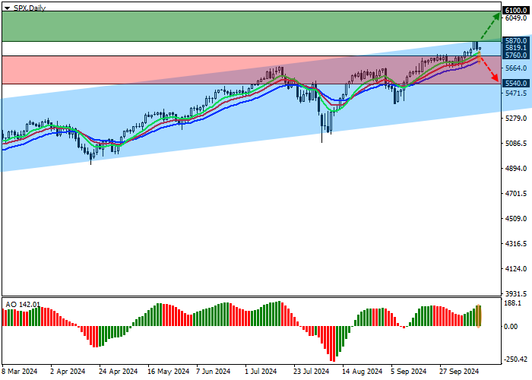Select the 5870.0 price level label
The width and height of the screenshot is (532, 380).
(516, 41)
